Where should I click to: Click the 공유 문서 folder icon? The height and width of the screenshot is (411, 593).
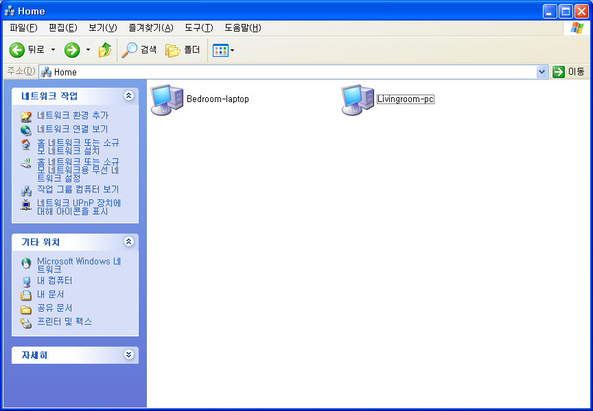tap(25, 310)
